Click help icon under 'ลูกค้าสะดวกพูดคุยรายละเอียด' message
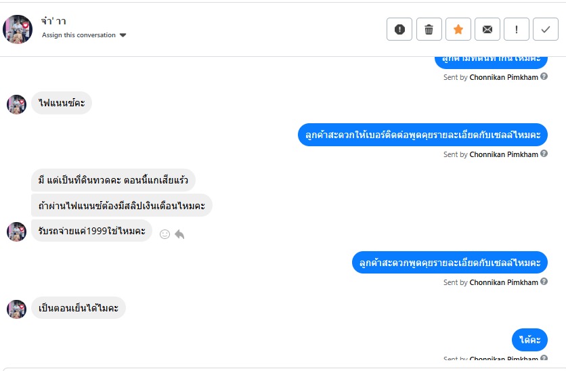The height and width of the screenshot is (371, 566). coord(544,282)
